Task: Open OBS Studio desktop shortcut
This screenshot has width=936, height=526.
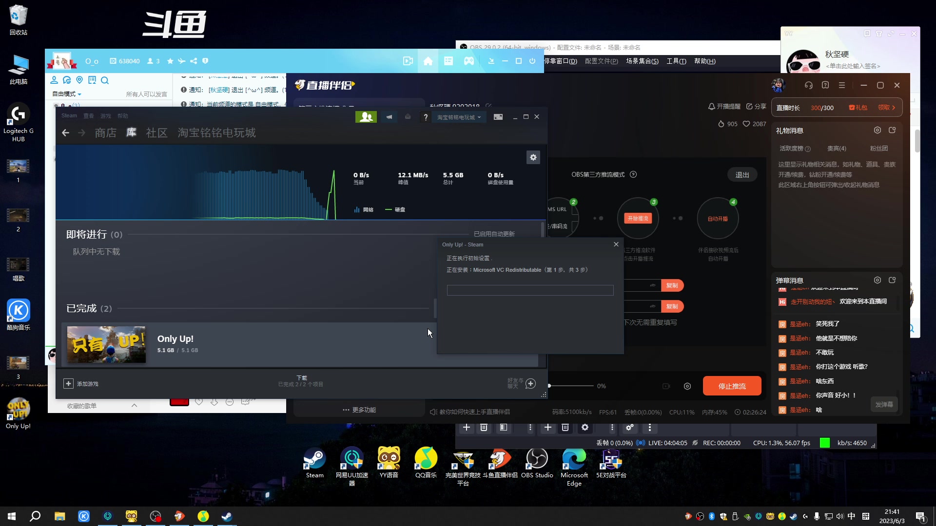Action: (x=537, y=463)
